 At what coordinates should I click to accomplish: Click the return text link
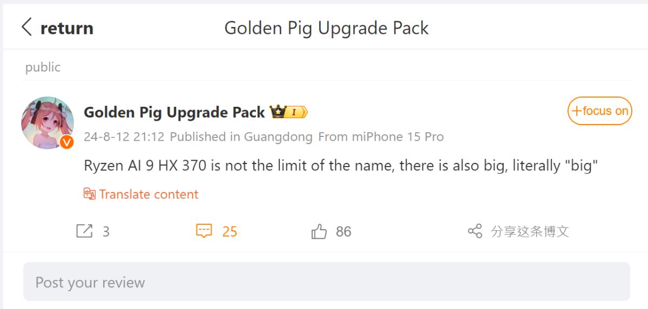tap(67, 28)
